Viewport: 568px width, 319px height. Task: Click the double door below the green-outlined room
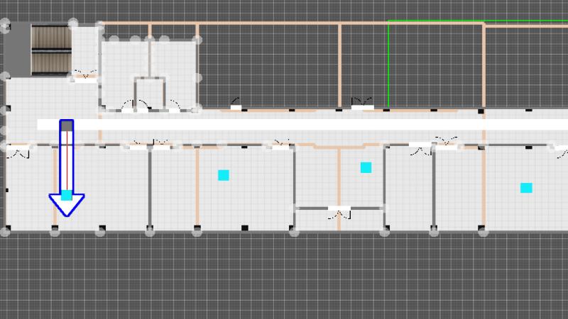362,104
